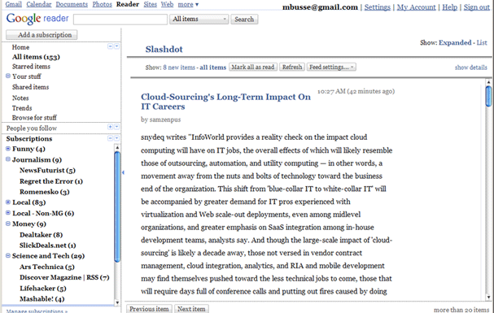Open Browse for stuff
Viewport: 494px width, 313px height.
tap(34, 118)
